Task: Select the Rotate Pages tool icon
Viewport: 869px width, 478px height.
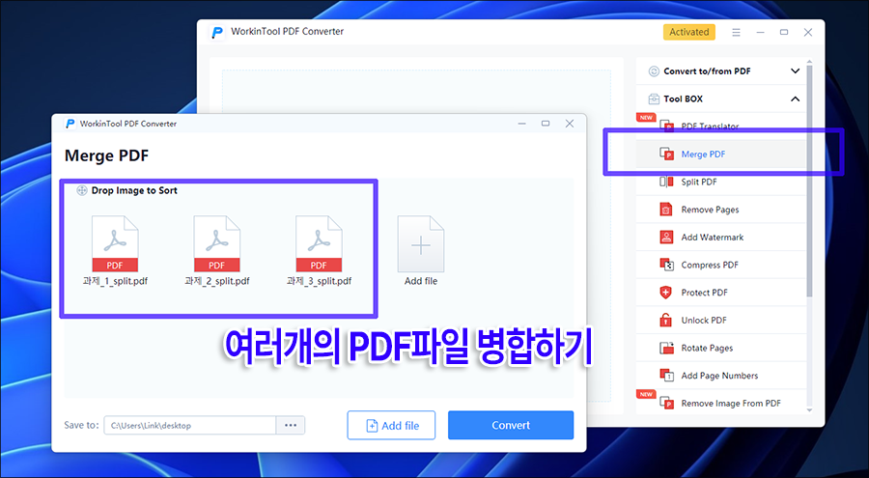Action: (666, 349)
